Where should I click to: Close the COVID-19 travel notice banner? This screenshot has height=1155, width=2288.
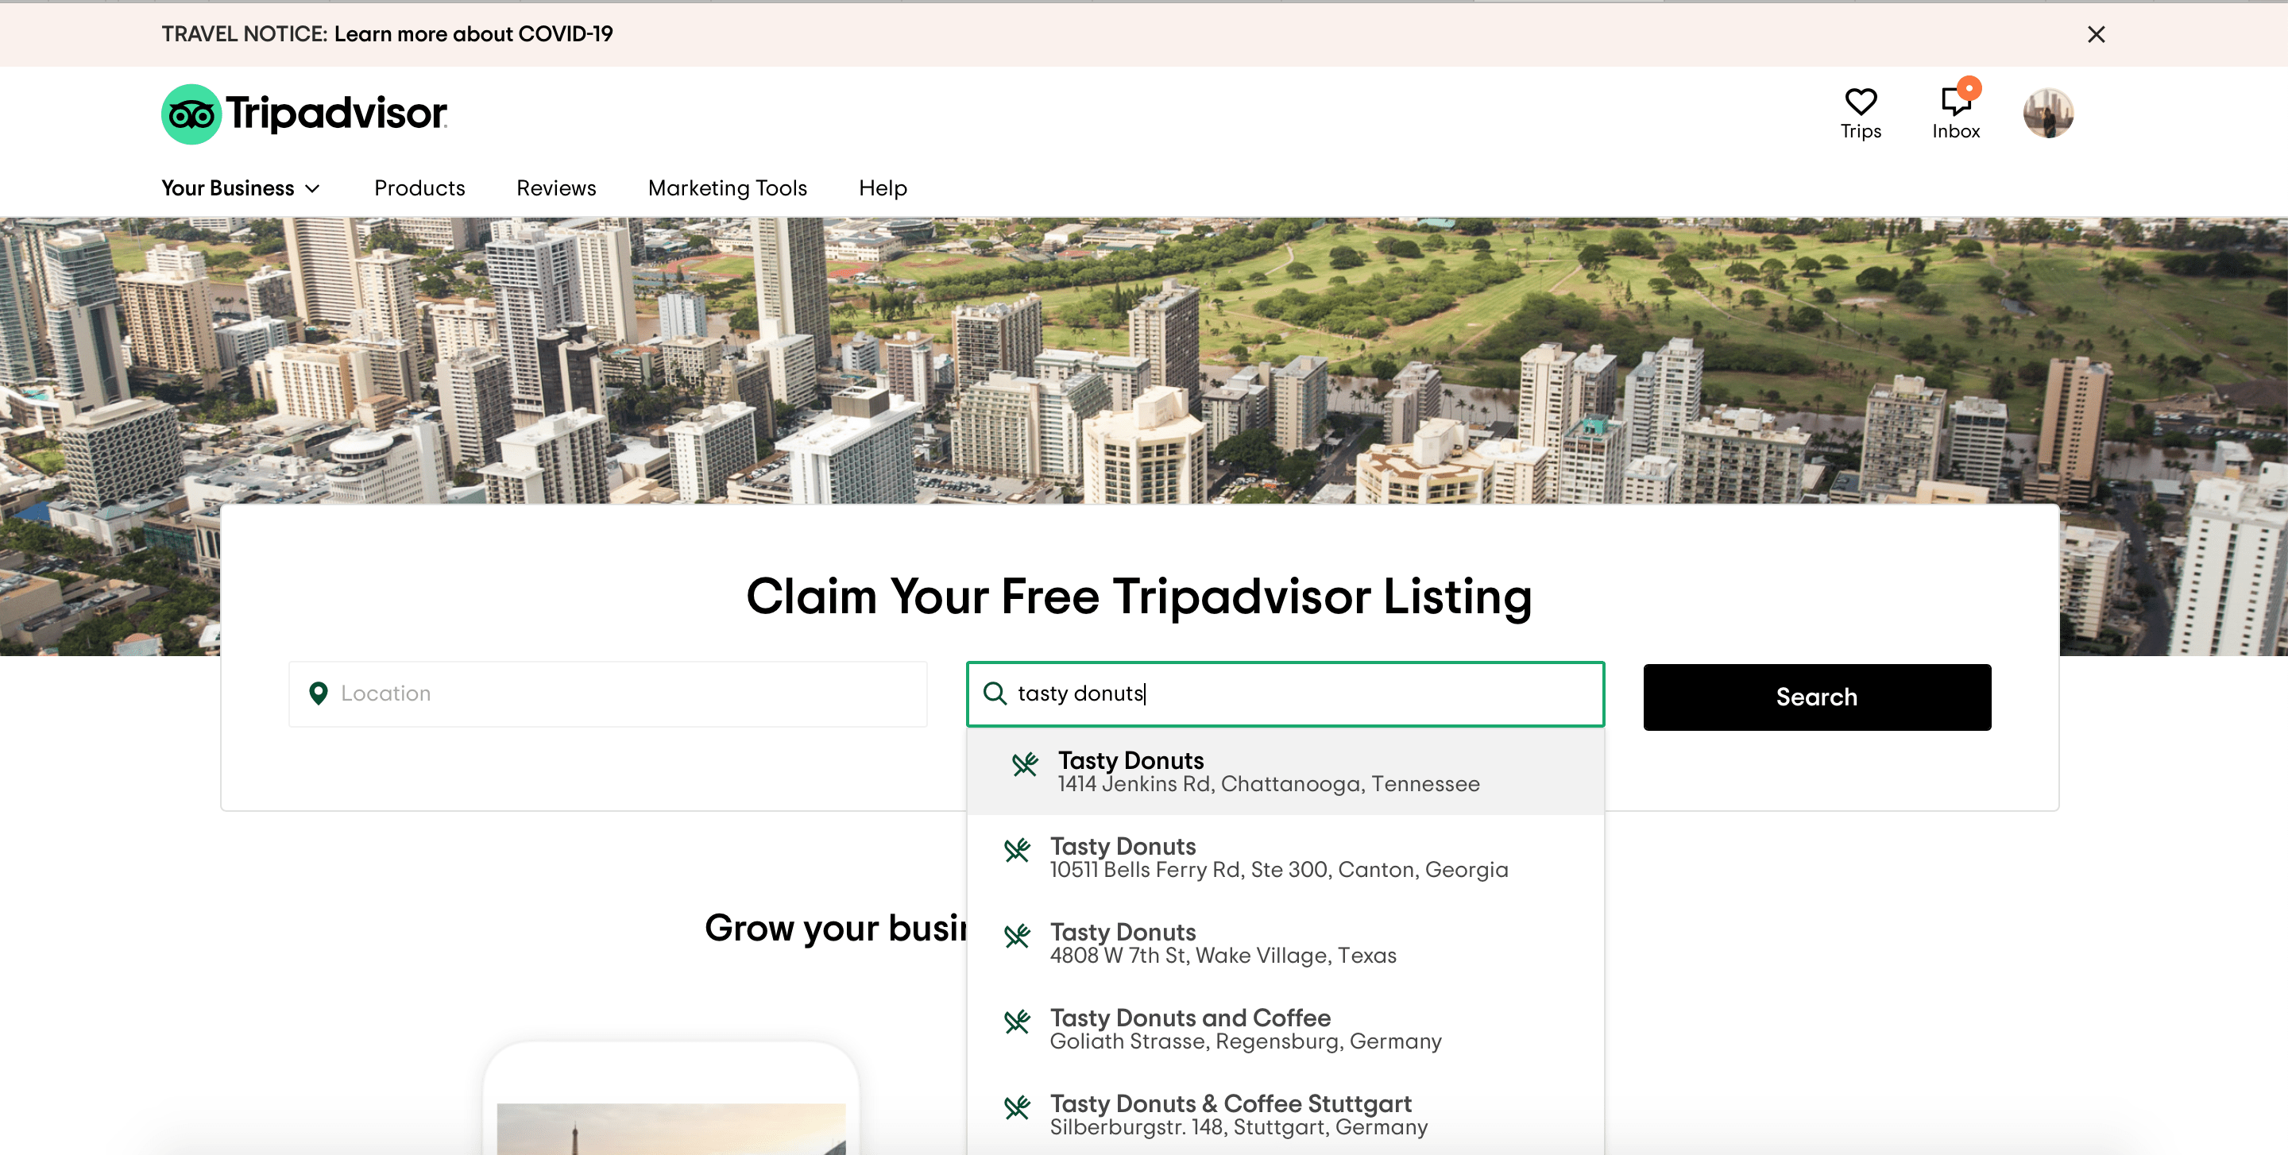pyautogui.click(x=2095, y=35)
